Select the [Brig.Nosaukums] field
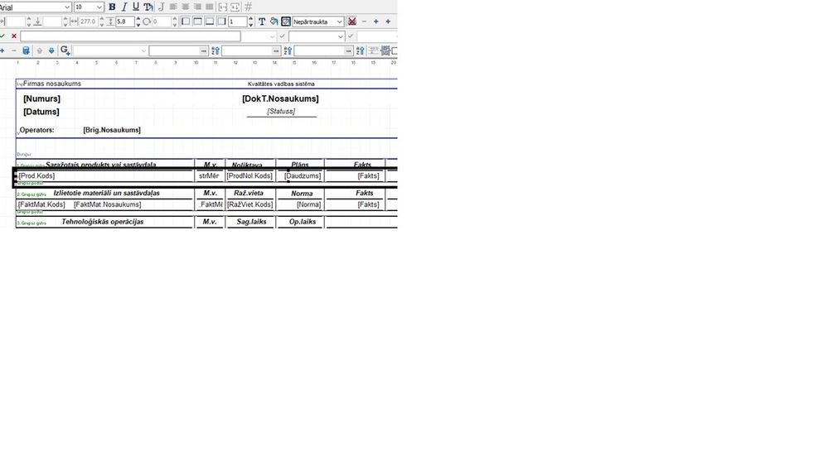The width and height of the screenshot is (828, 465). [112, 130]
